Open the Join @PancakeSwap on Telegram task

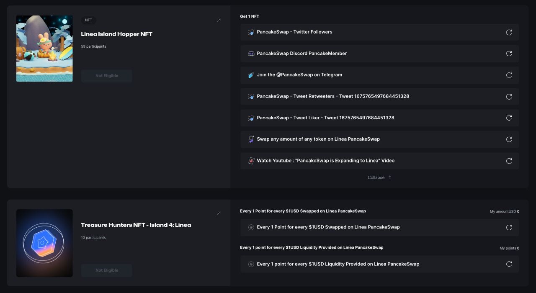(299, 75)
